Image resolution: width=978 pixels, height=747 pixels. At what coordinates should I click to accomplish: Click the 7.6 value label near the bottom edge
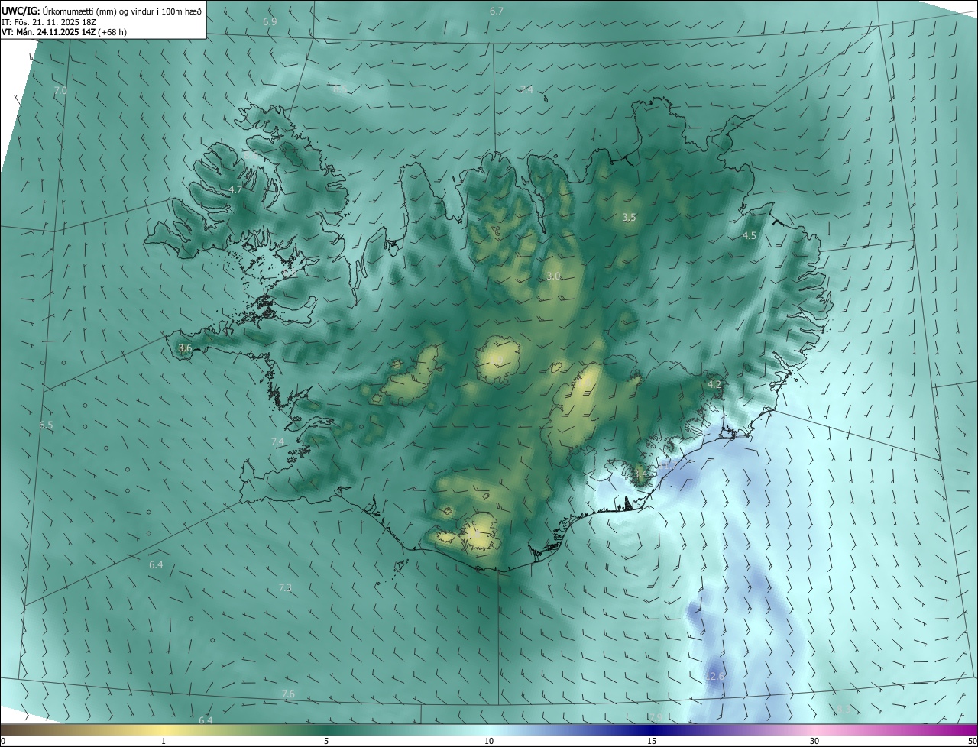(288, 694)
